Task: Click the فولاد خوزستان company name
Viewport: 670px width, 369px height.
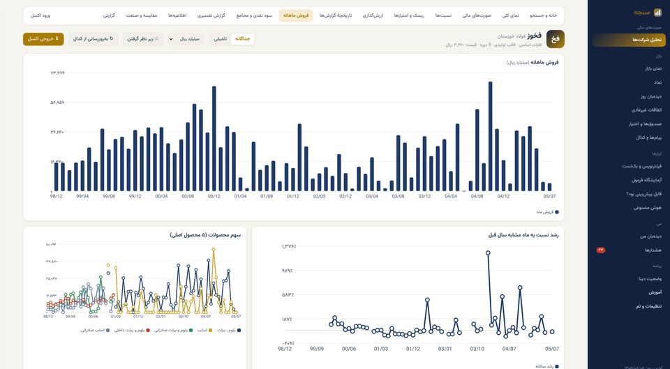Action: (x=511, y=36)
